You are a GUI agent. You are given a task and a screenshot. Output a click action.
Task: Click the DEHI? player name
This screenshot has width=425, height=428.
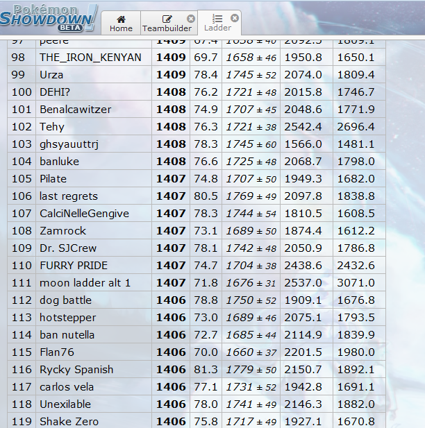(x=55, y=92)
